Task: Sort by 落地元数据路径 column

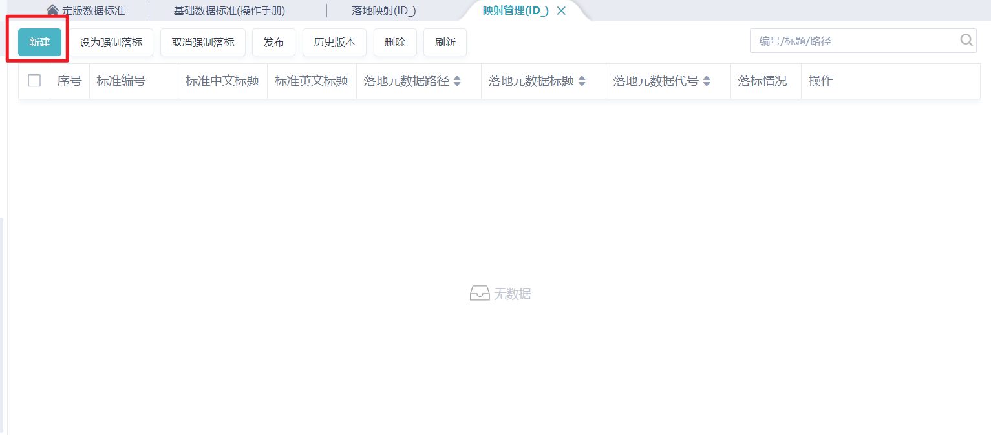Action: click(x=456, y=81)
